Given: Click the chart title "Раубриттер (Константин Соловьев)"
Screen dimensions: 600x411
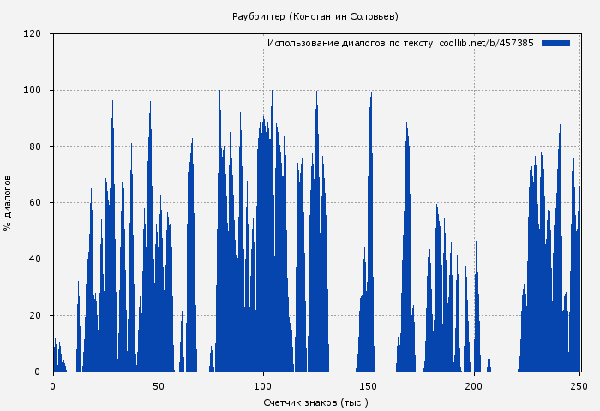Looking at the screenshot, I should [x=315, y=16].
